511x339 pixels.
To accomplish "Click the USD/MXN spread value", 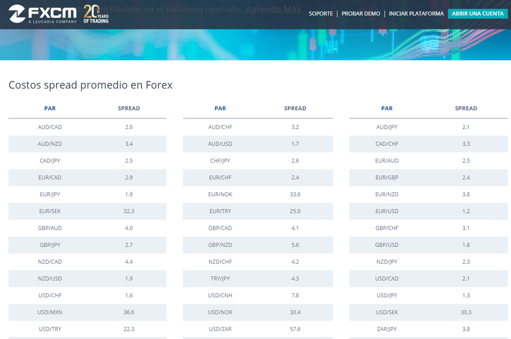I will pyautogui.click(x=129, y=312).
